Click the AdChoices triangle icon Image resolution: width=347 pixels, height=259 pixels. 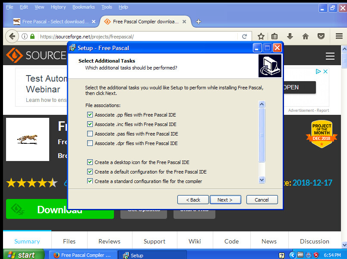point(318,71)
